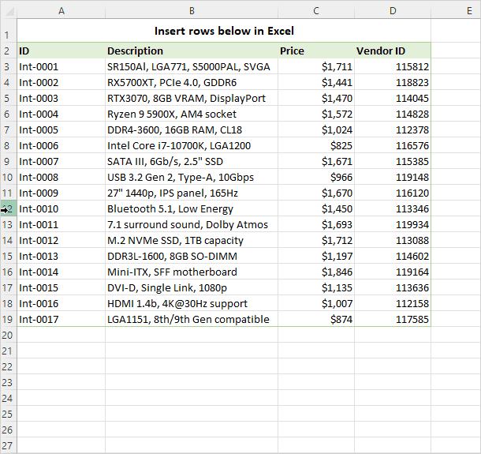Select cell Int-0003
The image size is (481, 454).
coord(62,98)
